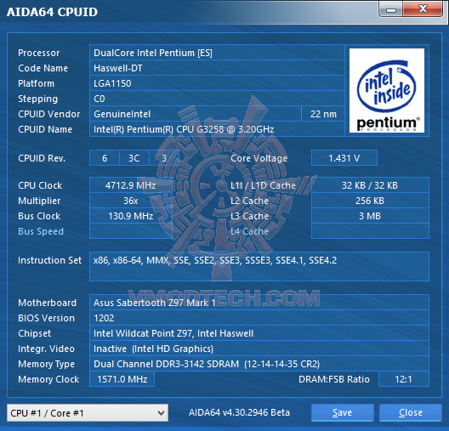Click the Intel Wildcat Point Z97 chipset value
Image resolution: width=449 pixels, height=431 pixels.
coord(259,333)
